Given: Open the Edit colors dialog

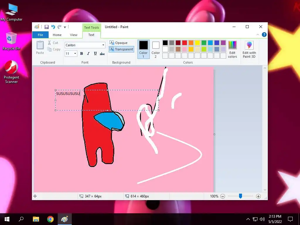Looking at the screenshot, I should [232, 49].
